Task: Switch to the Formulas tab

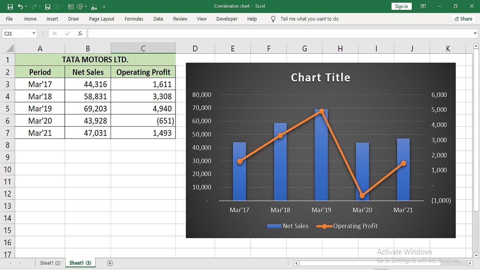Action: [134, 19]
